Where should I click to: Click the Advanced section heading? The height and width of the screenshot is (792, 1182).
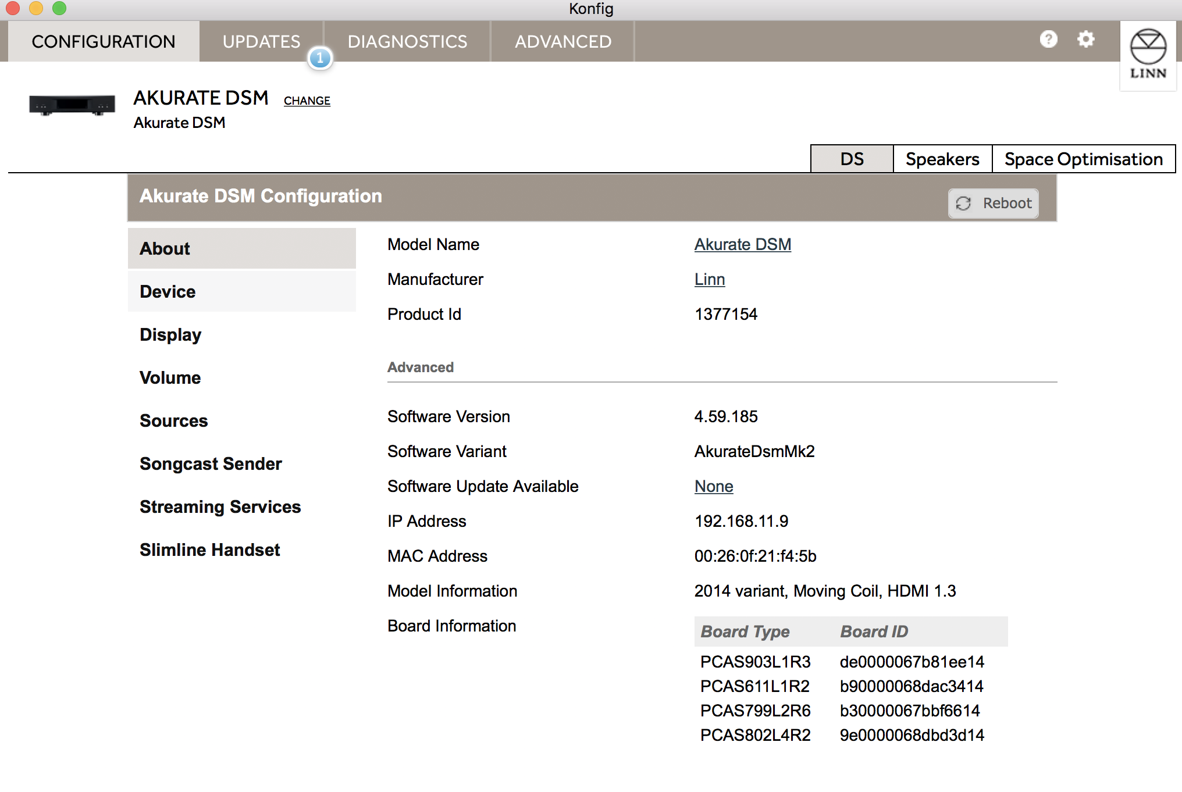point(420,367)
